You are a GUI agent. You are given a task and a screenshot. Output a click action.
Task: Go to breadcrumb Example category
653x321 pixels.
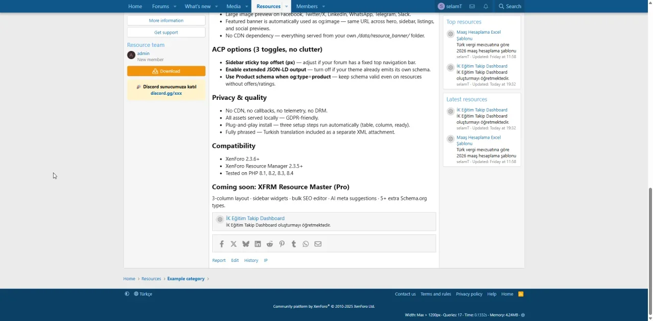coord(186,279)
